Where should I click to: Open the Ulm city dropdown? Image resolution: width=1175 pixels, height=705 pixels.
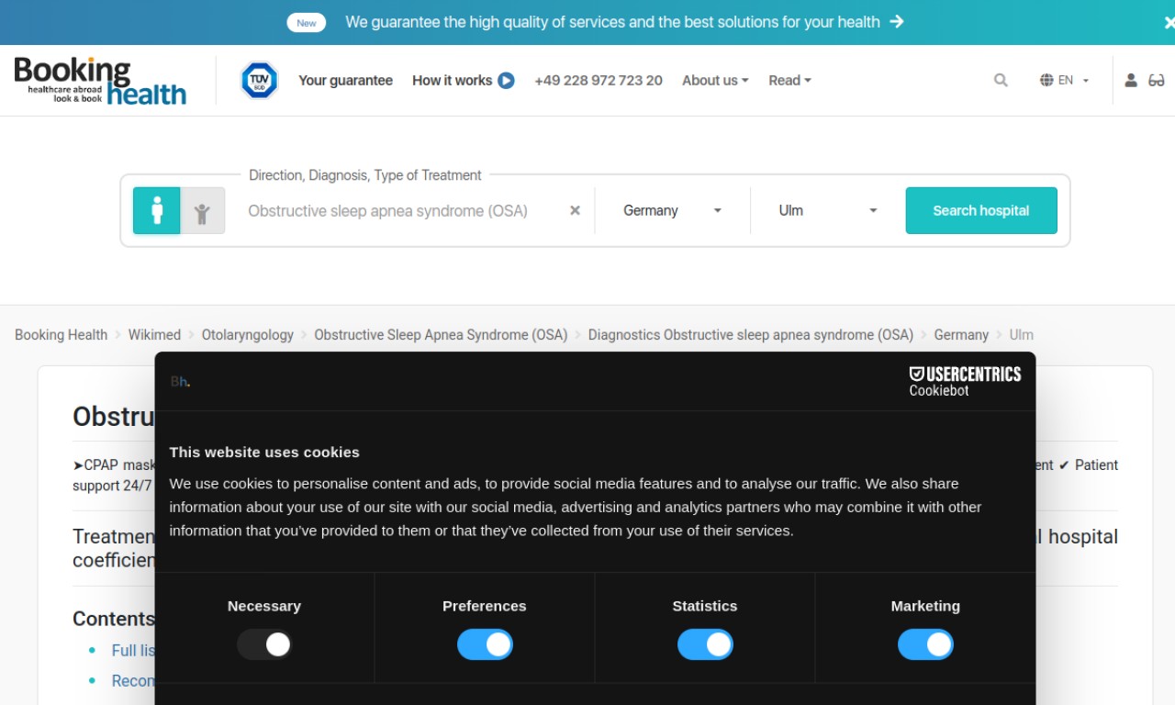828,210
